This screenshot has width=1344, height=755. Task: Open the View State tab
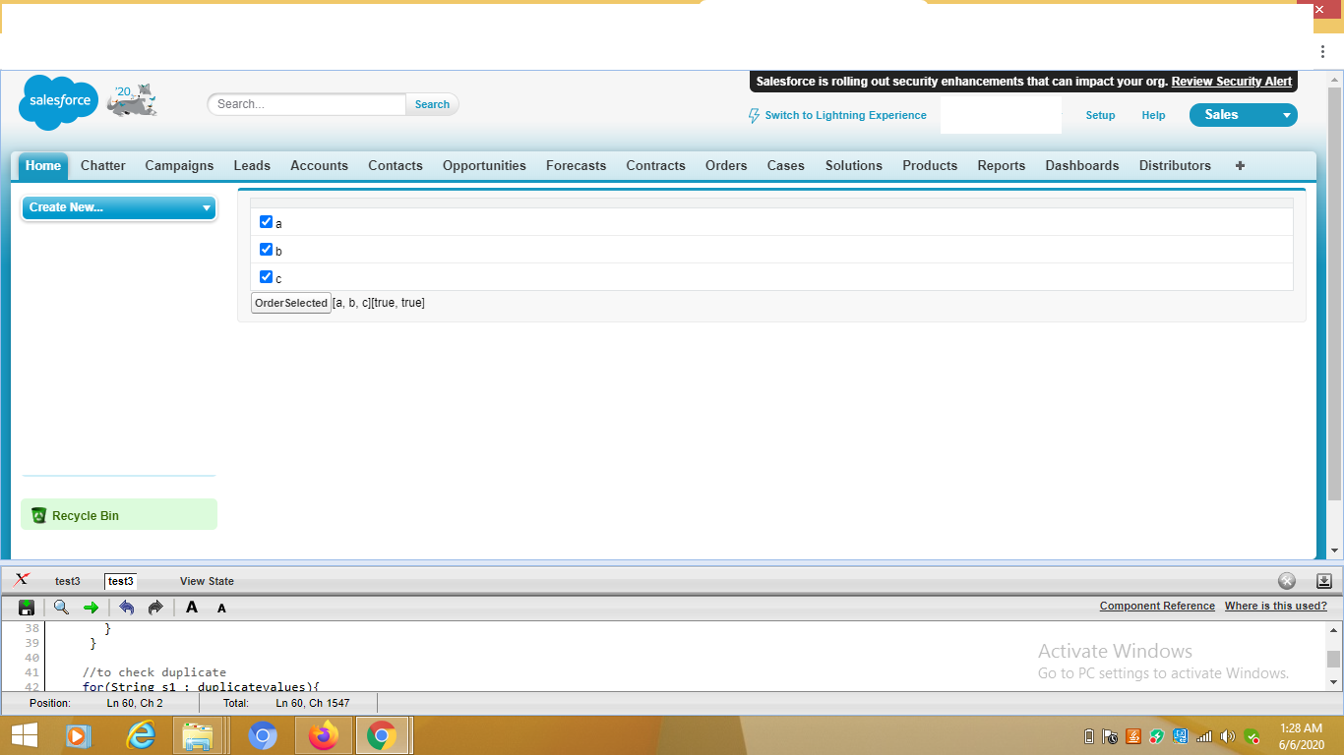(207, 581)
